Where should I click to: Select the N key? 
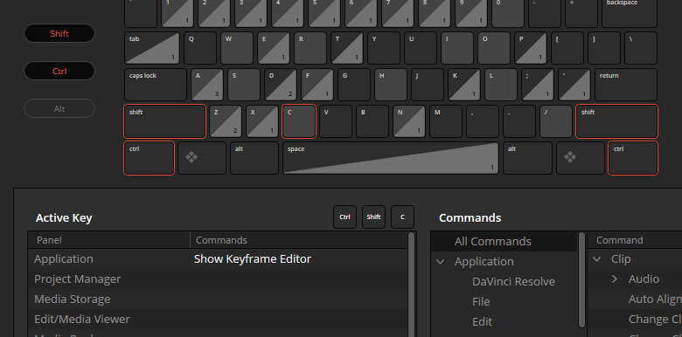(409, 121)
